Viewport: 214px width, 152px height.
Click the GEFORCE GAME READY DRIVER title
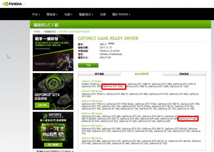click(108, 38)
